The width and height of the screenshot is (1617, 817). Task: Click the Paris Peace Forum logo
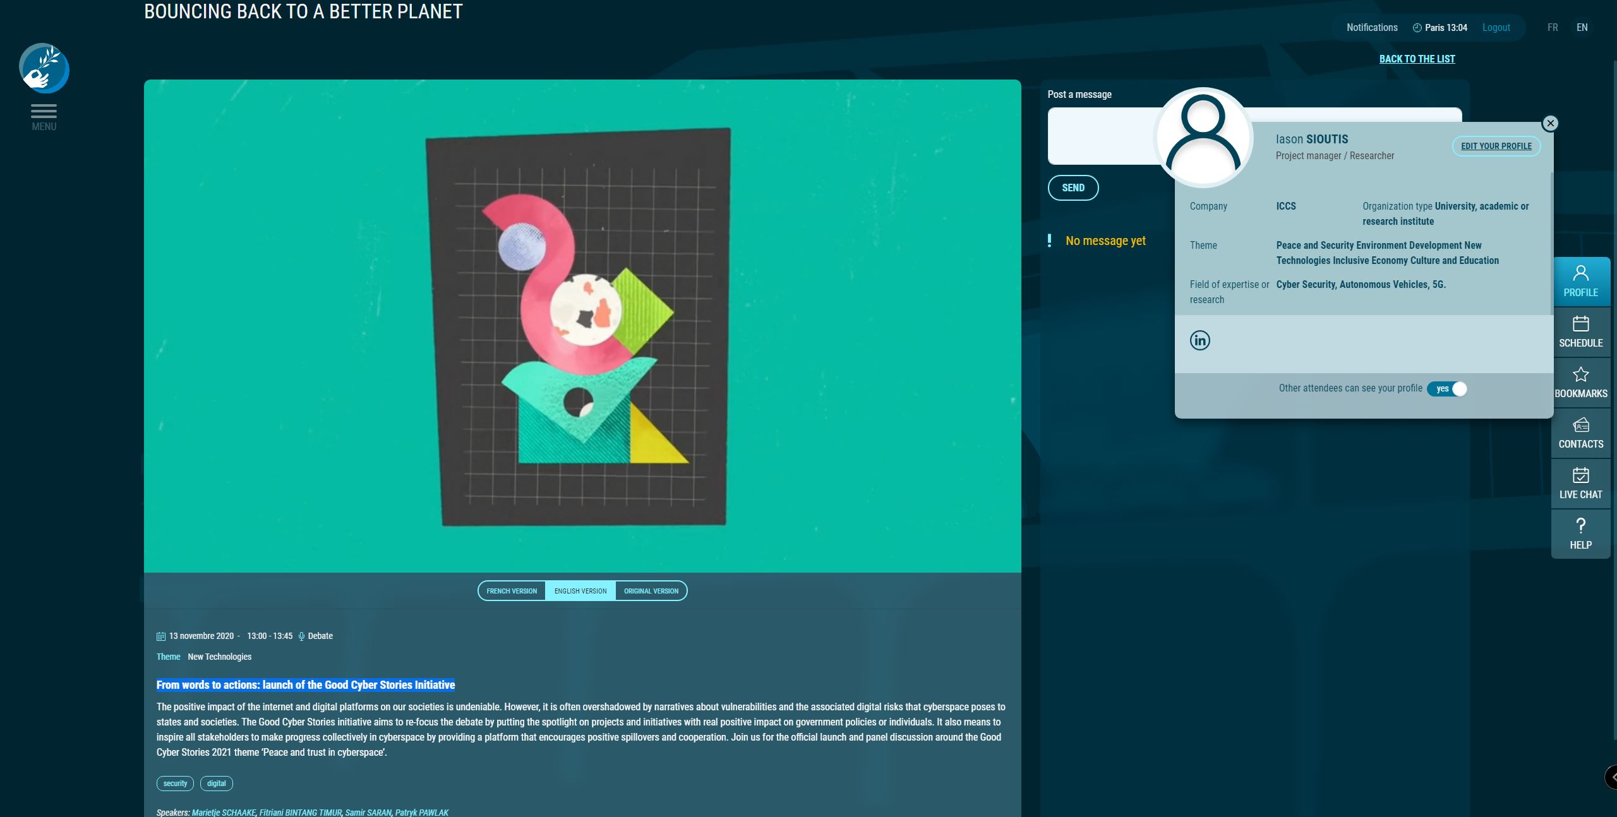point(44,68)
